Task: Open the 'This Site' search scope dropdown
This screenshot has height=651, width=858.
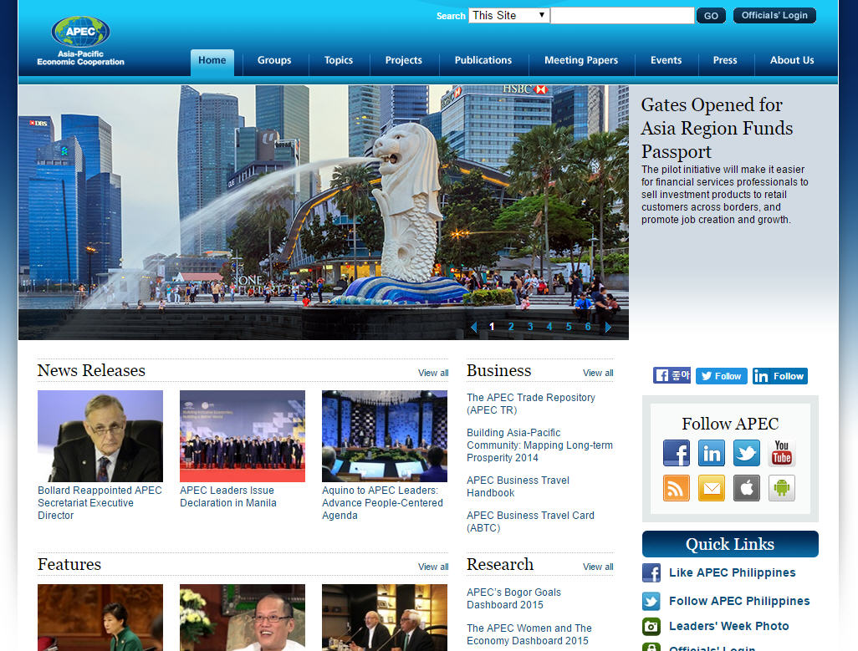Action: [x=508, y=15]
